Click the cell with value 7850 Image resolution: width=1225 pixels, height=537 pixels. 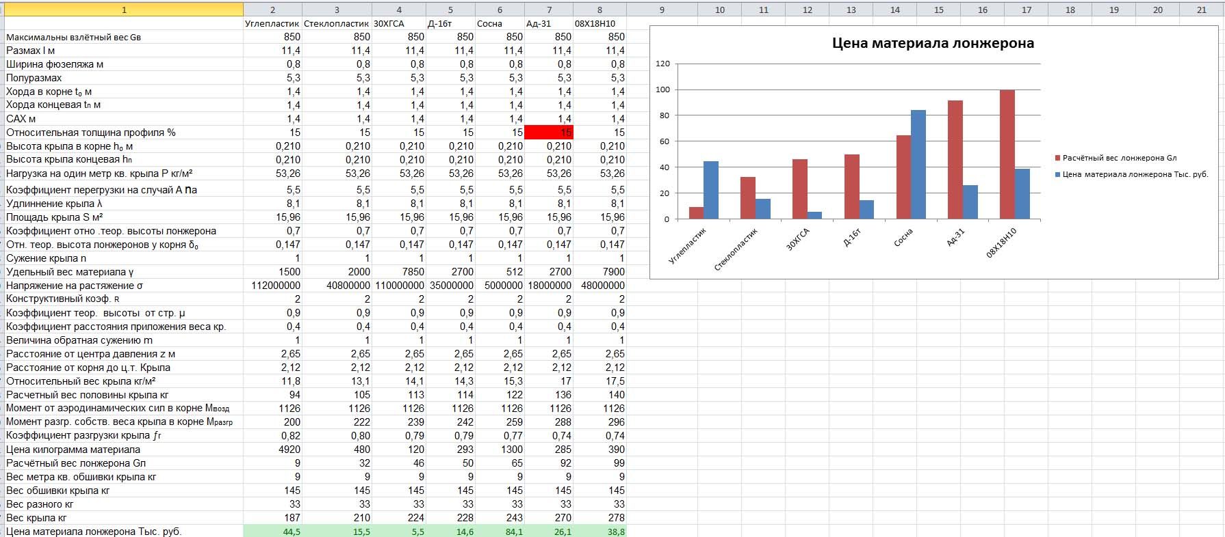[399, 272]
